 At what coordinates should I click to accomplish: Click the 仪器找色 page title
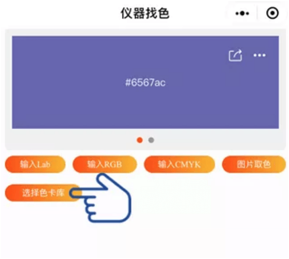click(145, 13)
